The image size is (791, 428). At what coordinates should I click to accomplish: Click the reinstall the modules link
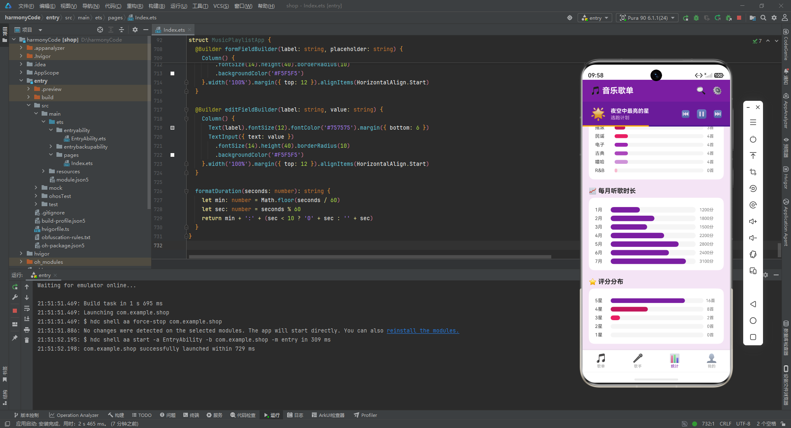423,330
